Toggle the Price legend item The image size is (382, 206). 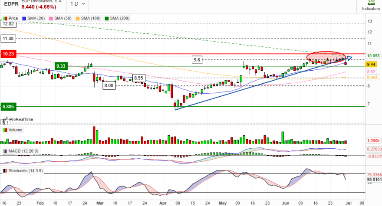[10, 18]
